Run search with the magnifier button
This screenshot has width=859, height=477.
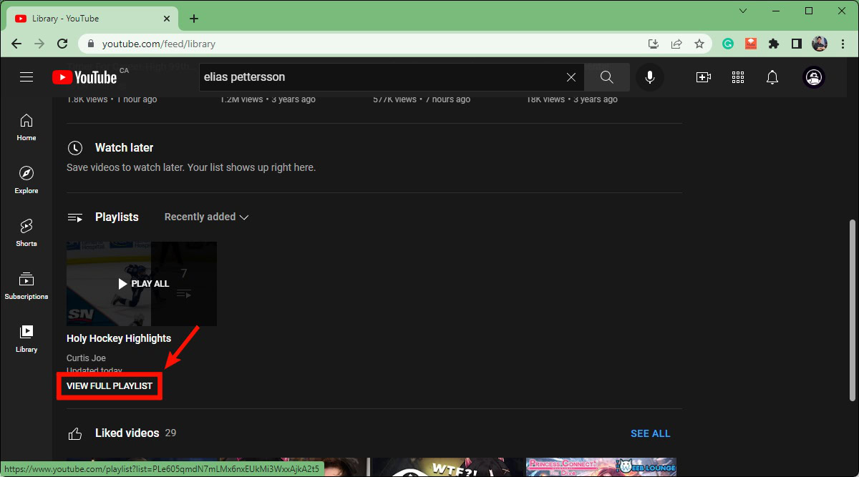pos(607,77)
